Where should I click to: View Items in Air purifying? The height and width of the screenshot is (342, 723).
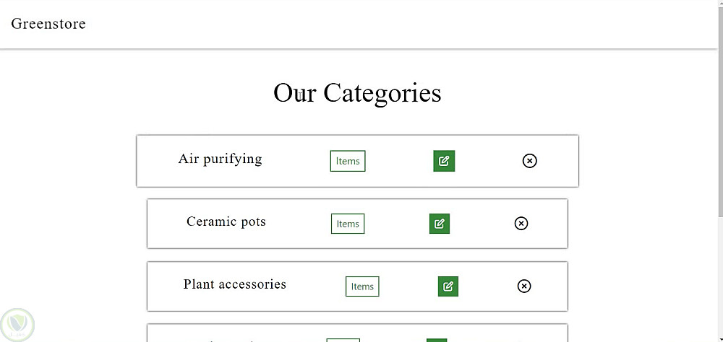click(348, 161)
